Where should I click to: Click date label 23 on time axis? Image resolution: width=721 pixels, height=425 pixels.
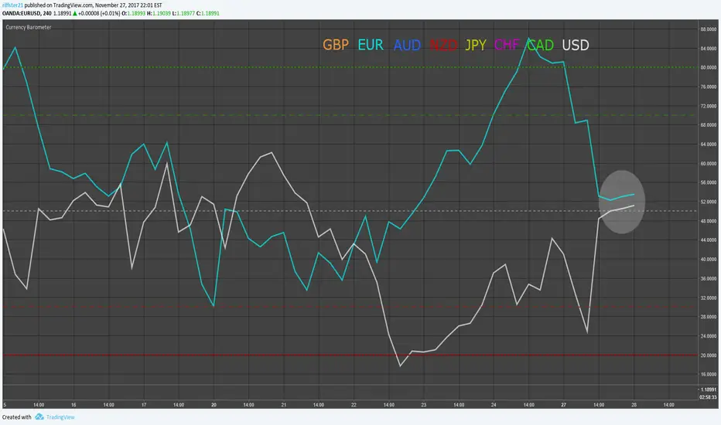tap(423, 405)
